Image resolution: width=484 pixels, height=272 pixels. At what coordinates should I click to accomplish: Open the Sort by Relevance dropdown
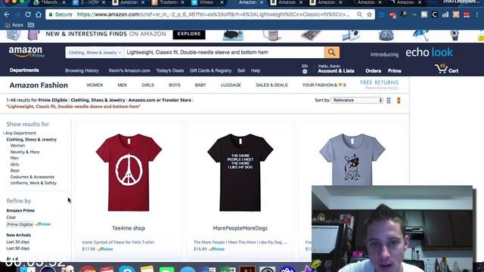(x=357, y=100)
